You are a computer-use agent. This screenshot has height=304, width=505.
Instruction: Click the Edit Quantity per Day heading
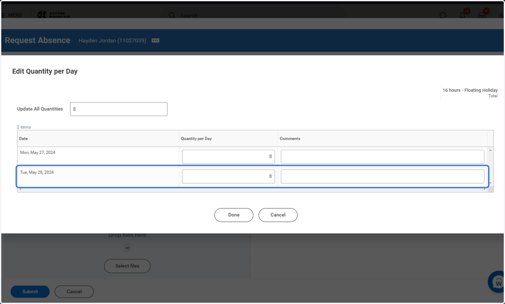tap(45, 71)
